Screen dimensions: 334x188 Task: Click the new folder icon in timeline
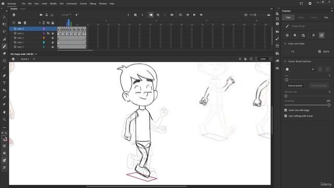pos(19,23)
